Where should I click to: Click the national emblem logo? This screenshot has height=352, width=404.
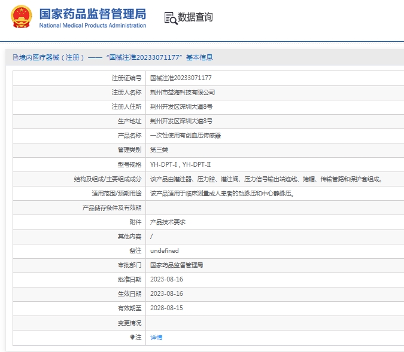pos(22,17)
